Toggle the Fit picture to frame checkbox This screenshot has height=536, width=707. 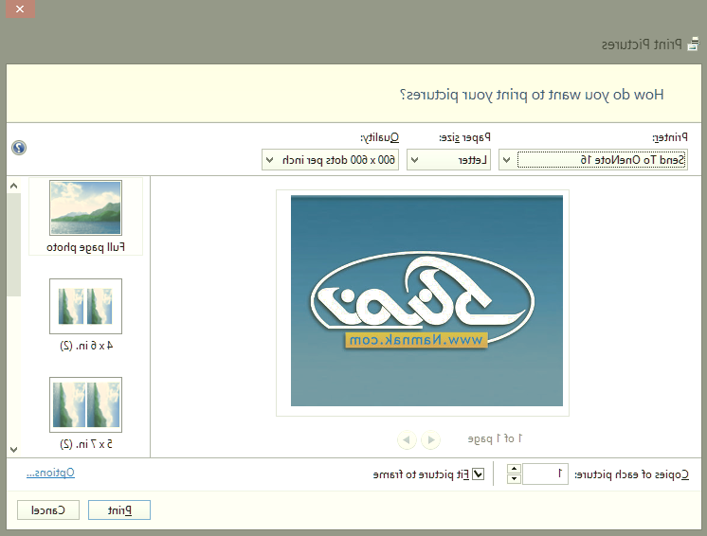(478, 473)
